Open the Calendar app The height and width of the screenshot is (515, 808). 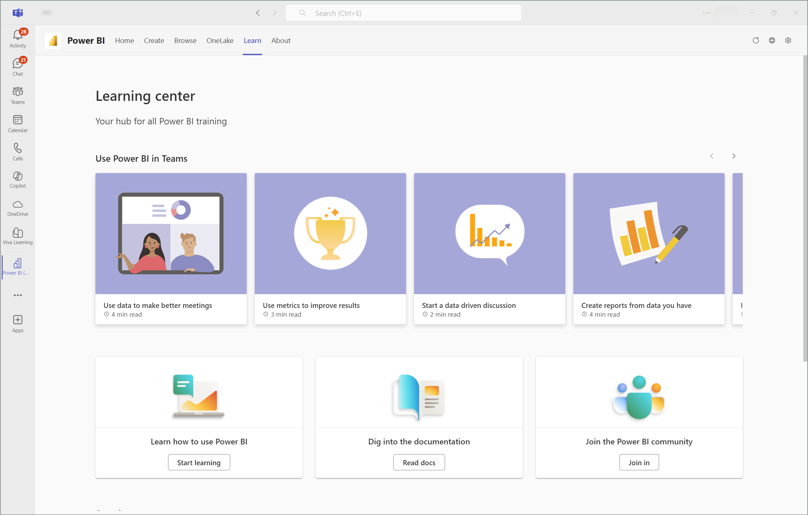pos(17,123)
